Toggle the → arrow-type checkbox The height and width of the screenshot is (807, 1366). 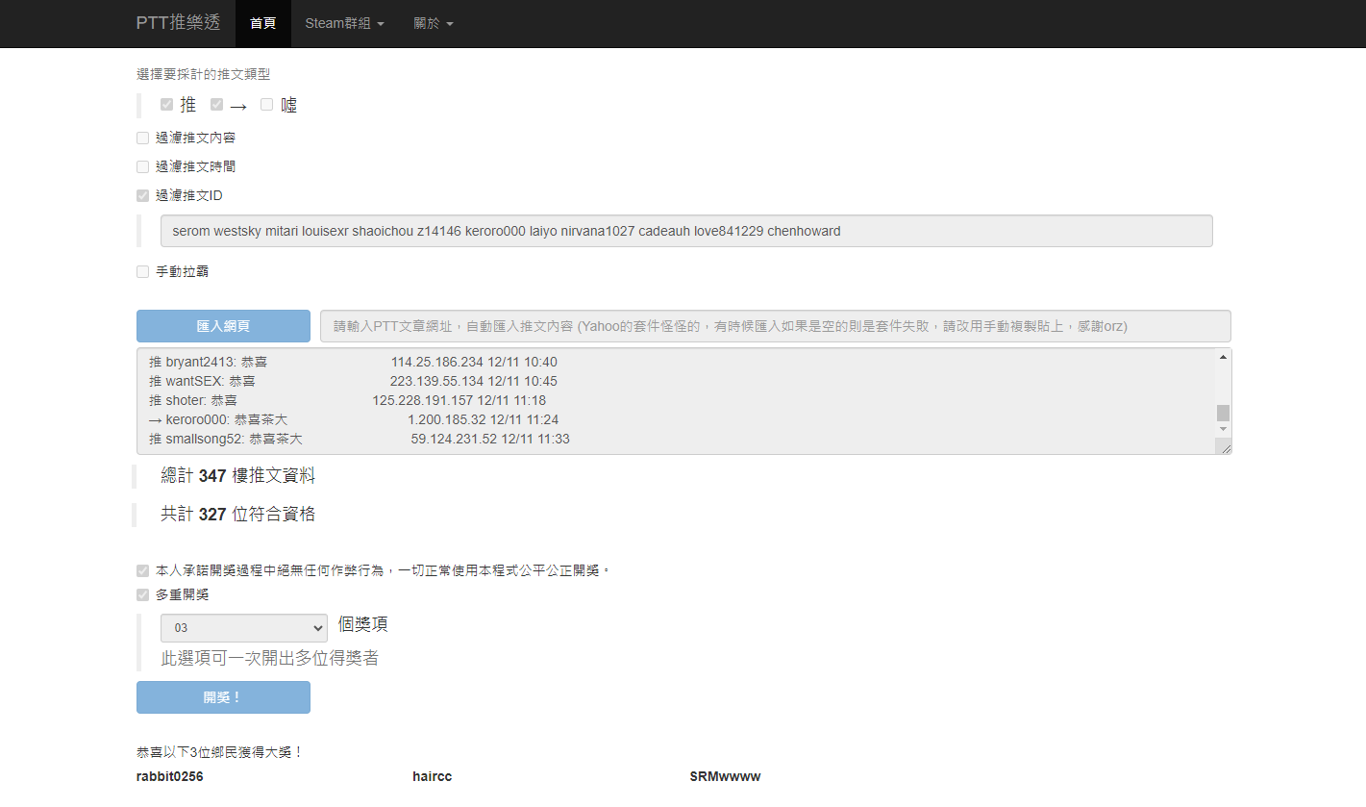point(217,105)
